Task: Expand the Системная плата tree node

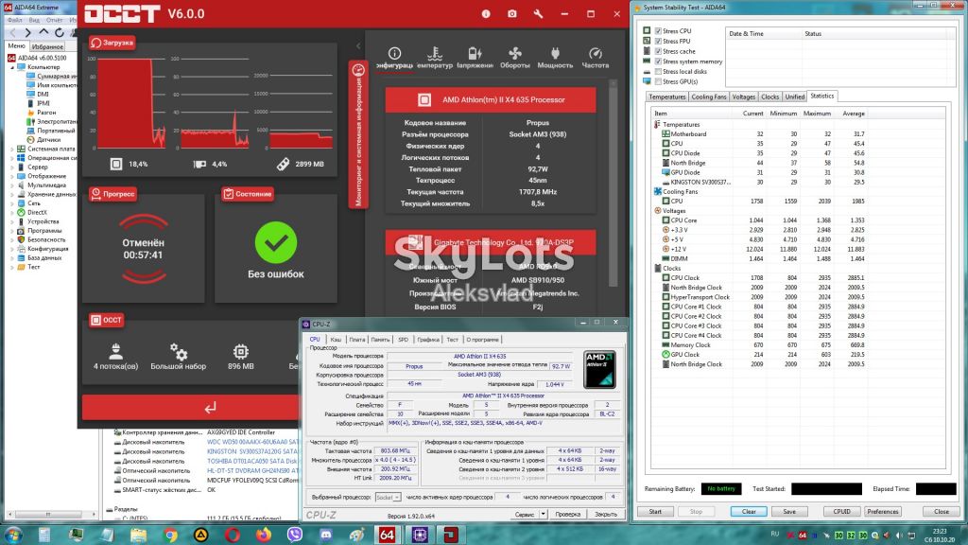Action: click(x=11, y=149)
